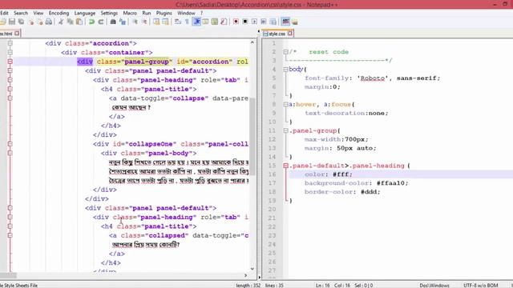Click the Zoom In toolbar icon
This screenshot has height=288, width=513.
[135, 22]
